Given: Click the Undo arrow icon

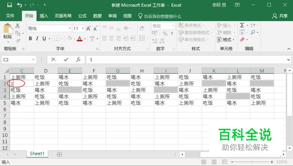Looking at the screenshot, I should pyautogui.click(x=19, y=5).
